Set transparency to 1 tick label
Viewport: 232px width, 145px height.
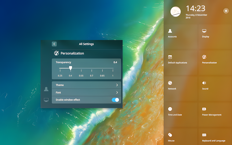(x=113, y=76)
